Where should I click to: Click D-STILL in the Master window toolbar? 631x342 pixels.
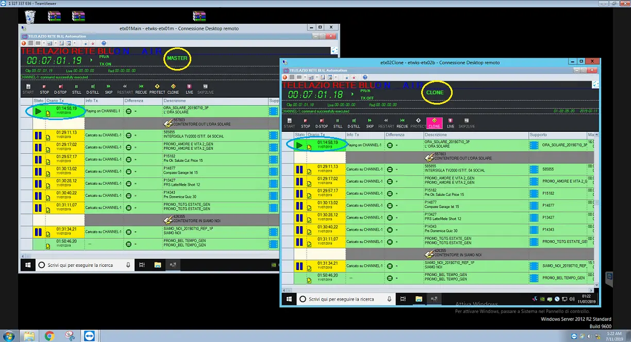tap(93, 89)
